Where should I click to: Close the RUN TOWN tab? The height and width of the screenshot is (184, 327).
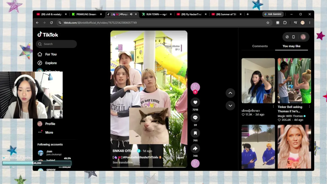[171, 14]
